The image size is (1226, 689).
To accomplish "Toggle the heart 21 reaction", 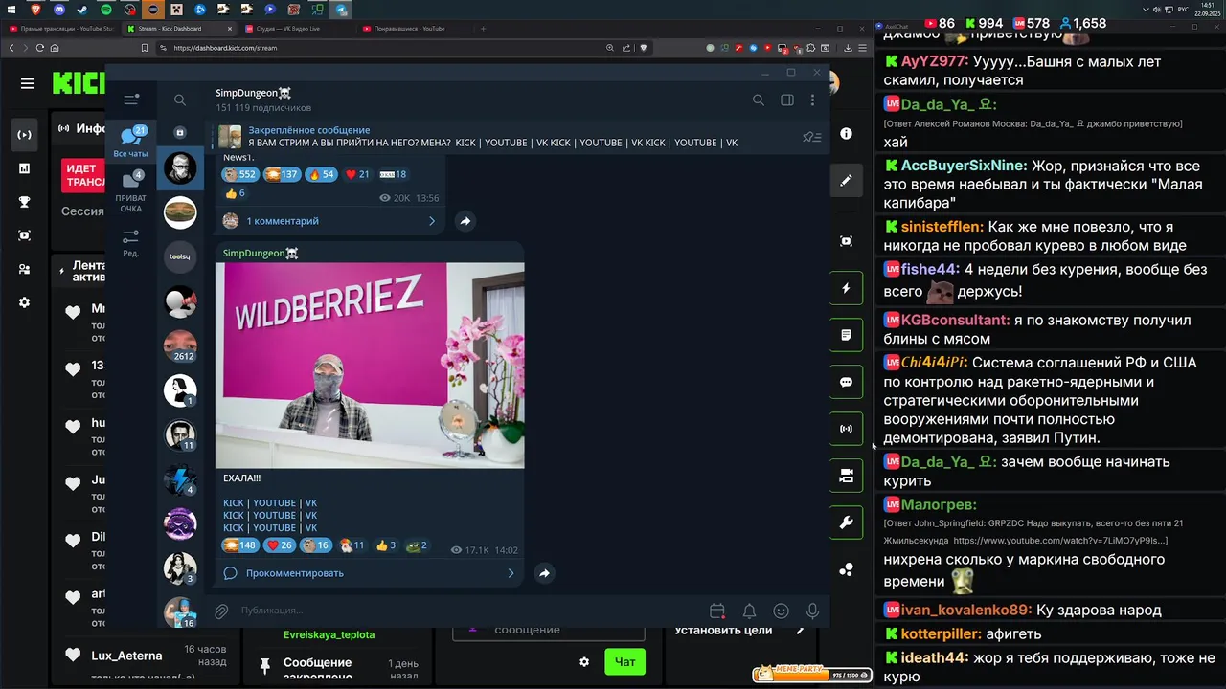I will [x=357, y=174].
